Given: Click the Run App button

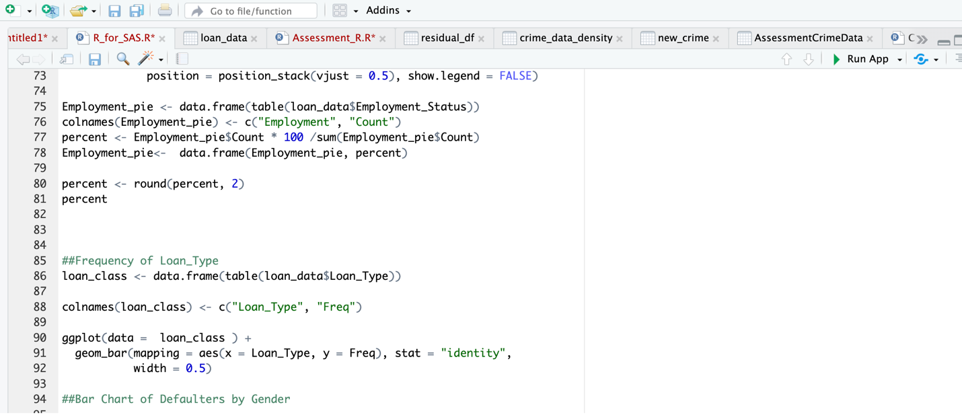Looking at the screenshot, I should point(860,59).
